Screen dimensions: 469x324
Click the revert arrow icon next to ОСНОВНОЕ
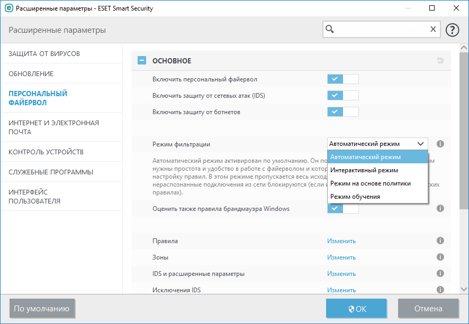pyautogui.click(x=439, y=60)
